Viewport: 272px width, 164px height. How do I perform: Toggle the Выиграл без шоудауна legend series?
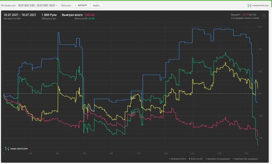[x=245, y=159]
